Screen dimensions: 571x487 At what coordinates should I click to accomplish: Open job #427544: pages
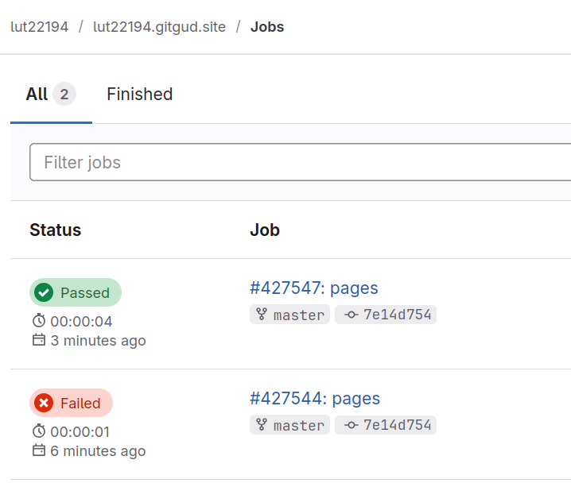(315, 399)
